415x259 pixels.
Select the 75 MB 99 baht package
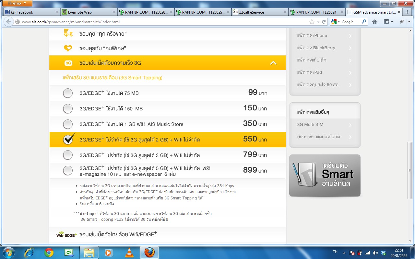68,93
